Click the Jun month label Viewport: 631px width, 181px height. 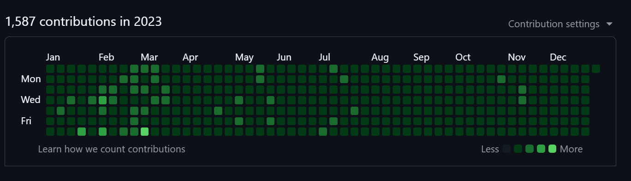(284, 57)
